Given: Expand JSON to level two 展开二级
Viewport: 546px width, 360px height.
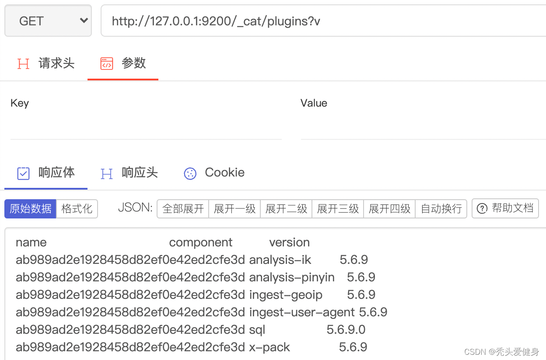Looking at the screenshot, I should click(286, 209).
